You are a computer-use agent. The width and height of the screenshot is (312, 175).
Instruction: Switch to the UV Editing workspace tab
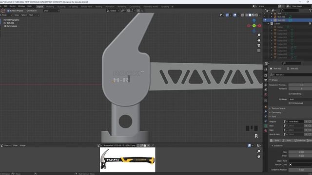click(73, 6)
